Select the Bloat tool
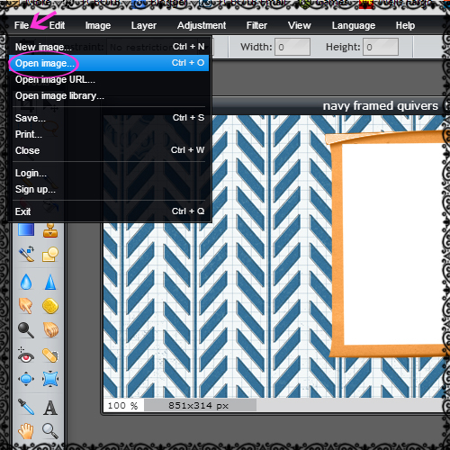This screenshot has width=450, height=450. point(26,379)
